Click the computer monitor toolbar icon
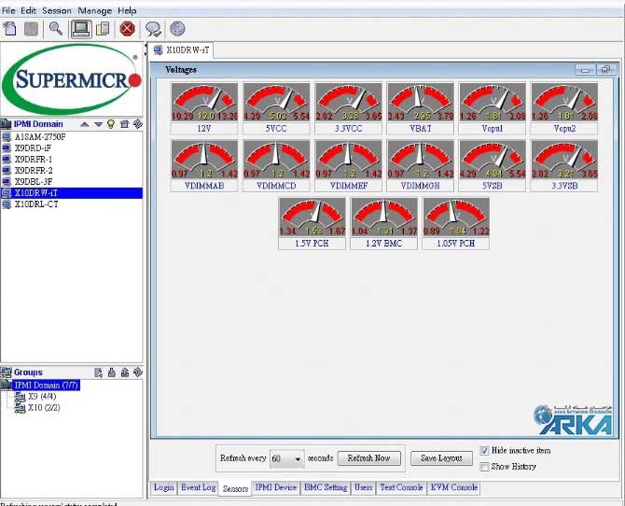Viewport: 625px width, 506px height. click(81, 29)
